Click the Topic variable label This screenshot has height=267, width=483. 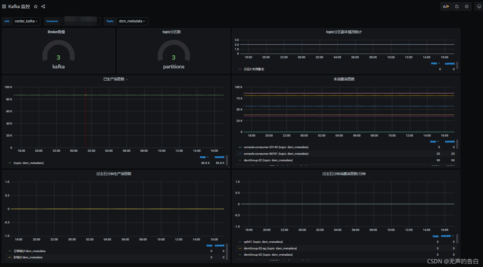110,21
